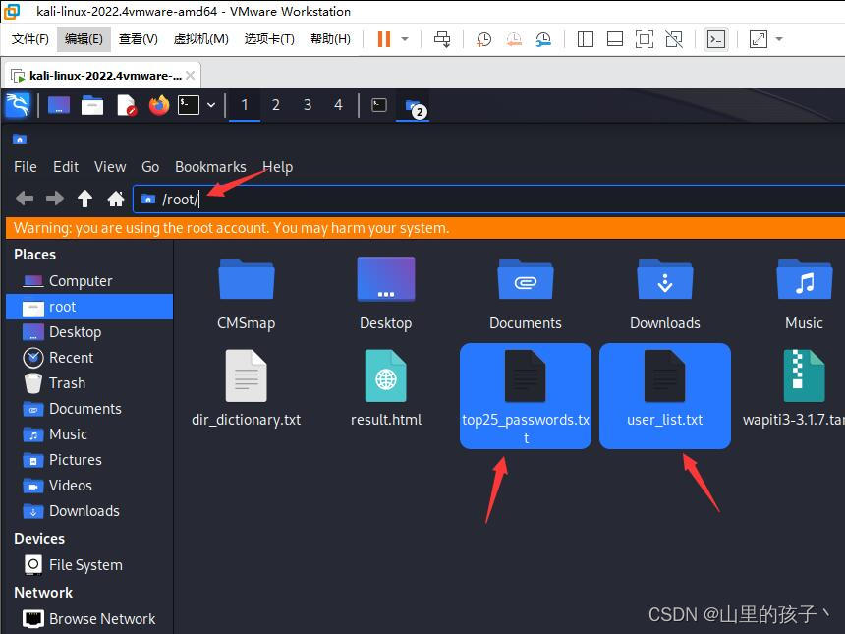Click the show desktop panel icon
Image resolution: width=845 pixels, height=634 pixels.
59,105
